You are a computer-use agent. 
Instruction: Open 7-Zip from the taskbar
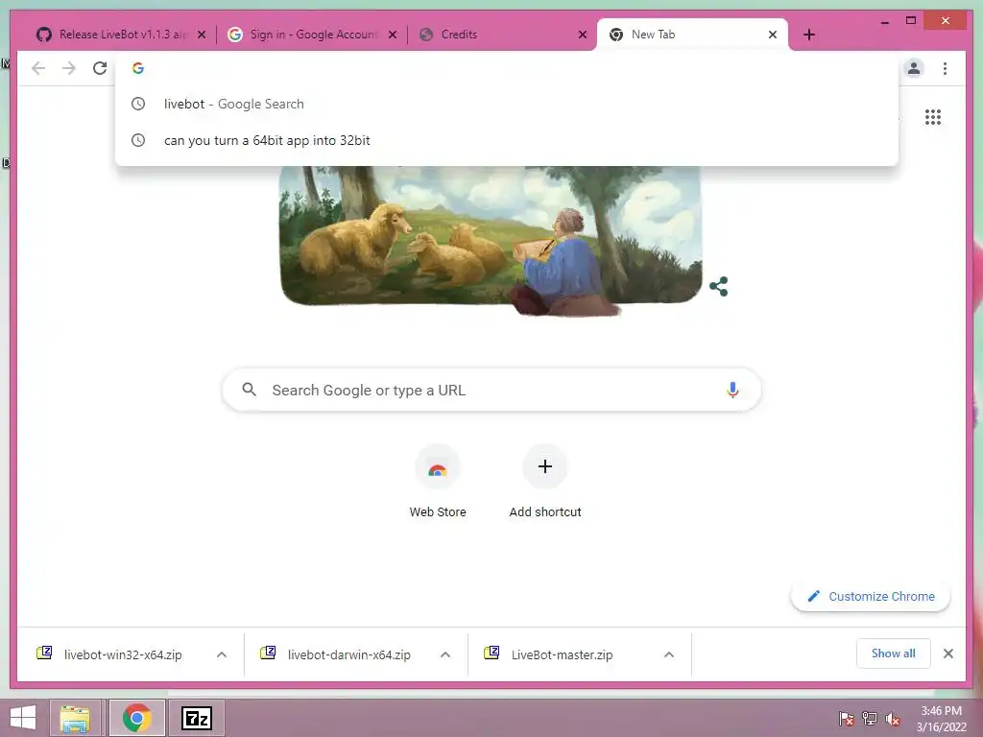[x=196, y=718]
